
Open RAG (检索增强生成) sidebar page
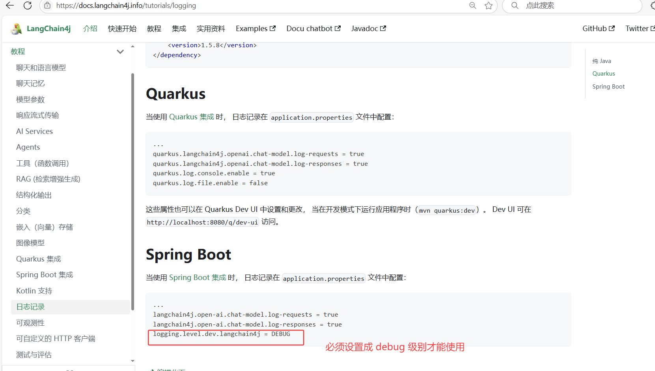click(48, 179)
